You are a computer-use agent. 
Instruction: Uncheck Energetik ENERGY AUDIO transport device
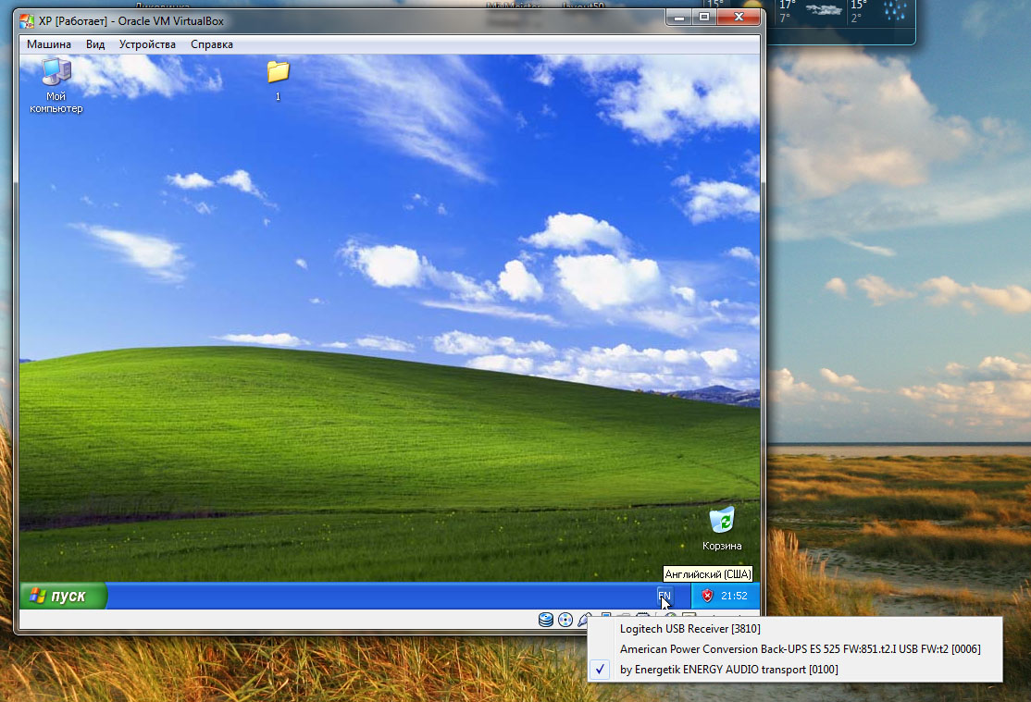(795, 670)
